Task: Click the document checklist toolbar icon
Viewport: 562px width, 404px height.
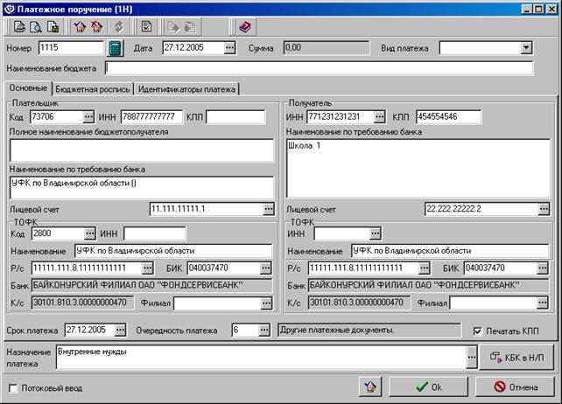Action: (x=146, y=27)
